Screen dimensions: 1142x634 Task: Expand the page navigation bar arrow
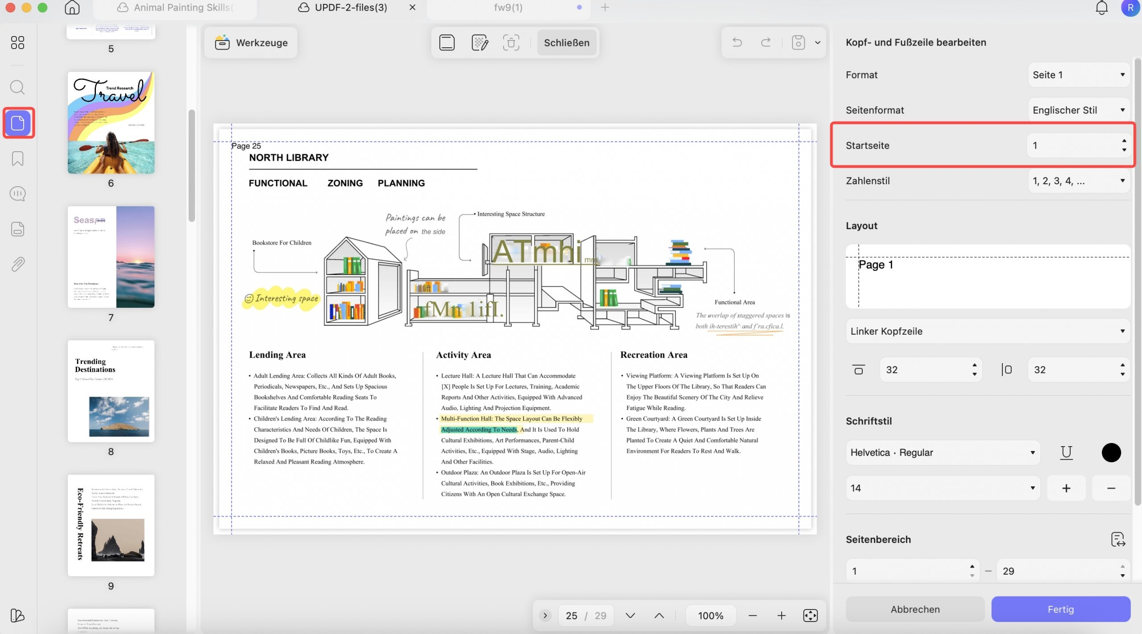[x=545, y=616]
